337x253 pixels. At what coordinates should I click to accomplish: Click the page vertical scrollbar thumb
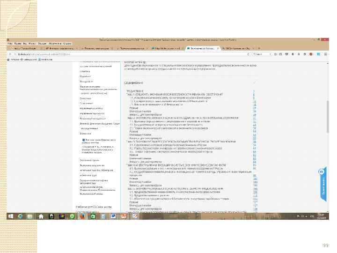pos(328,116)
